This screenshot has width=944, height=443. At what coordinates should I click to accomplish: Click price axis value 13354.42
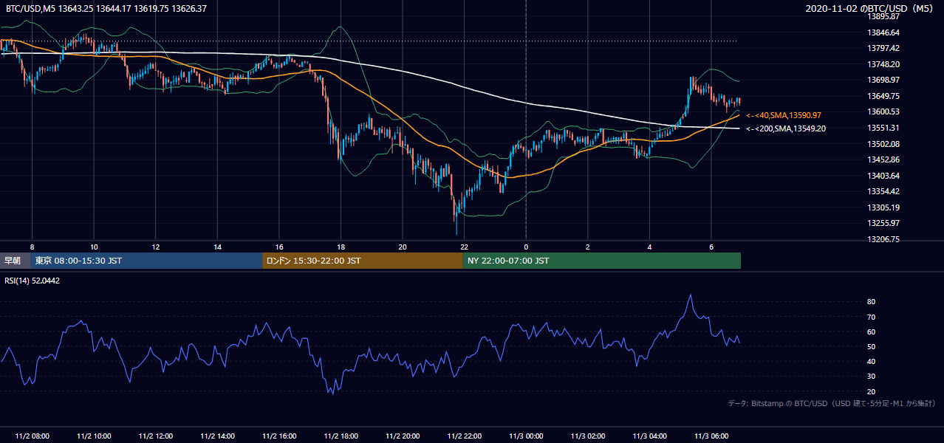coord(883,191)
